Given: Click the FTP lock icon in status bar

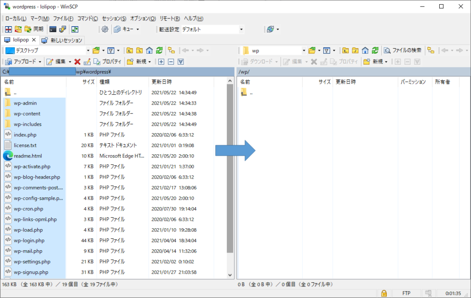Looking at the screenshot, I should [x=384, y=293].
